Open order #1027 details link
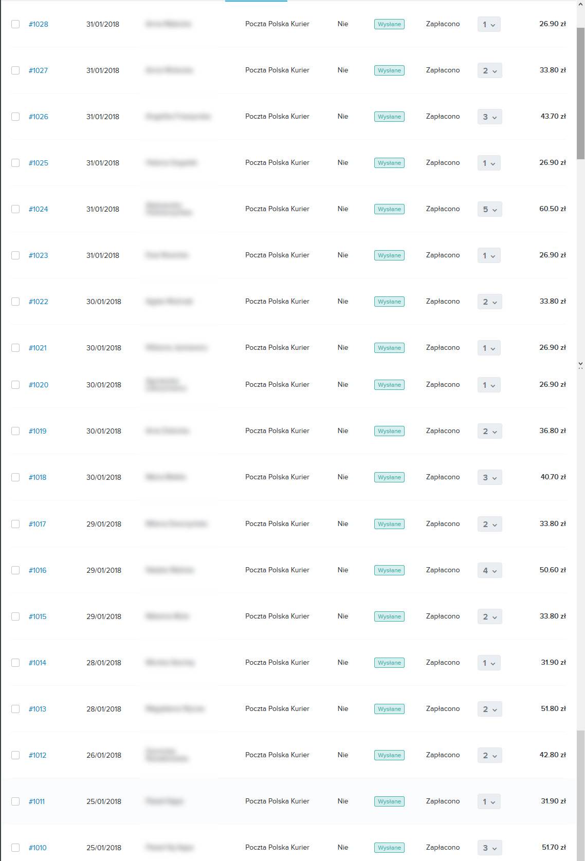Viewport: 585px width, 861px height. click(x=38, y=70)
